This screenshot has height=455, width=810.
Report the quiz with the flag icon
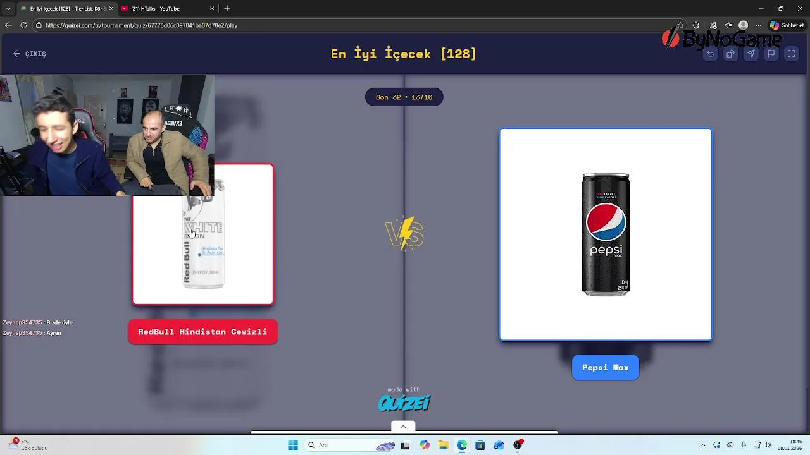(x=771, y=54)
